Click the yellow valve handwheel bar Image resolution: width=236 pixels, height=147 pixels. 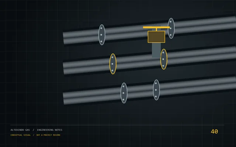click(x=156, y=27)
